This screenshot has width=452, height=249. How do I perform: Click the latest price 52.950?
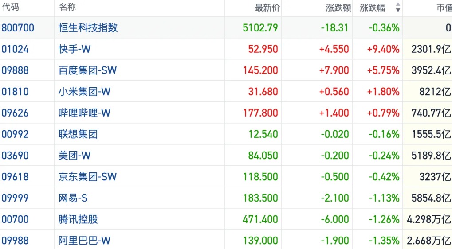263,49
